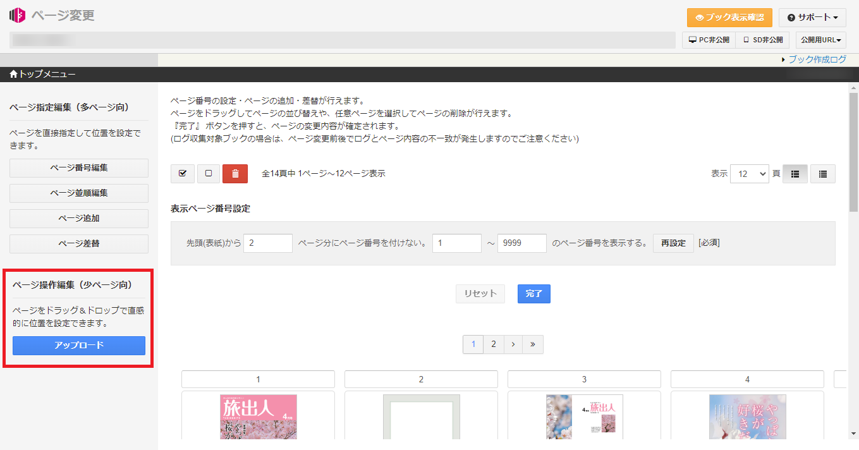Click the page 1 cover thumbnail
Image resolution: width=859 pixels, height=450 pixels.
258,417
